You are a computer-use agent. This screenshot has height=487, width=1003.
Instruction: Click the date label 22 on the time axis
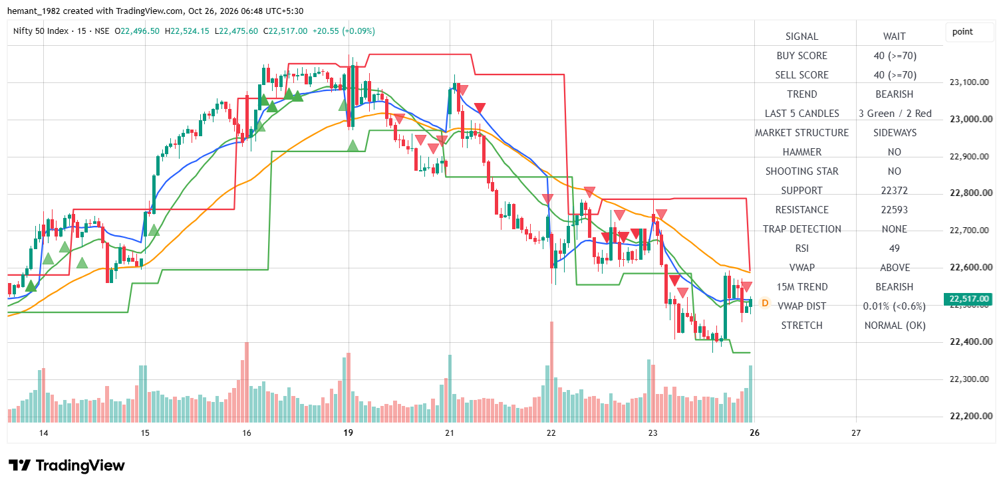[551, 433]
